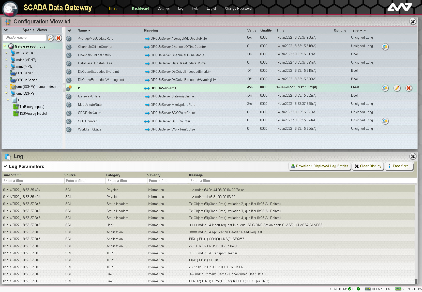This screenshot has height=292, width=422.
Task: Click the pencil edit icon for f1
Action: [x=397, y=88]
